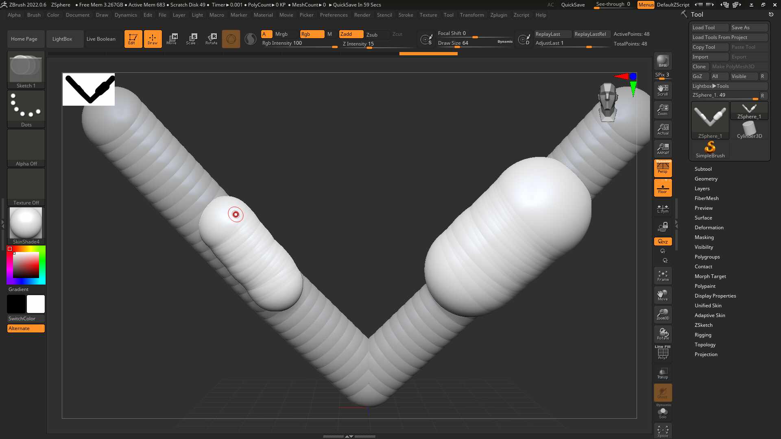The width and height of the screenshot is (781, 439).
Task: Select the Scale transform icon
Action: [x=191, y=39]
